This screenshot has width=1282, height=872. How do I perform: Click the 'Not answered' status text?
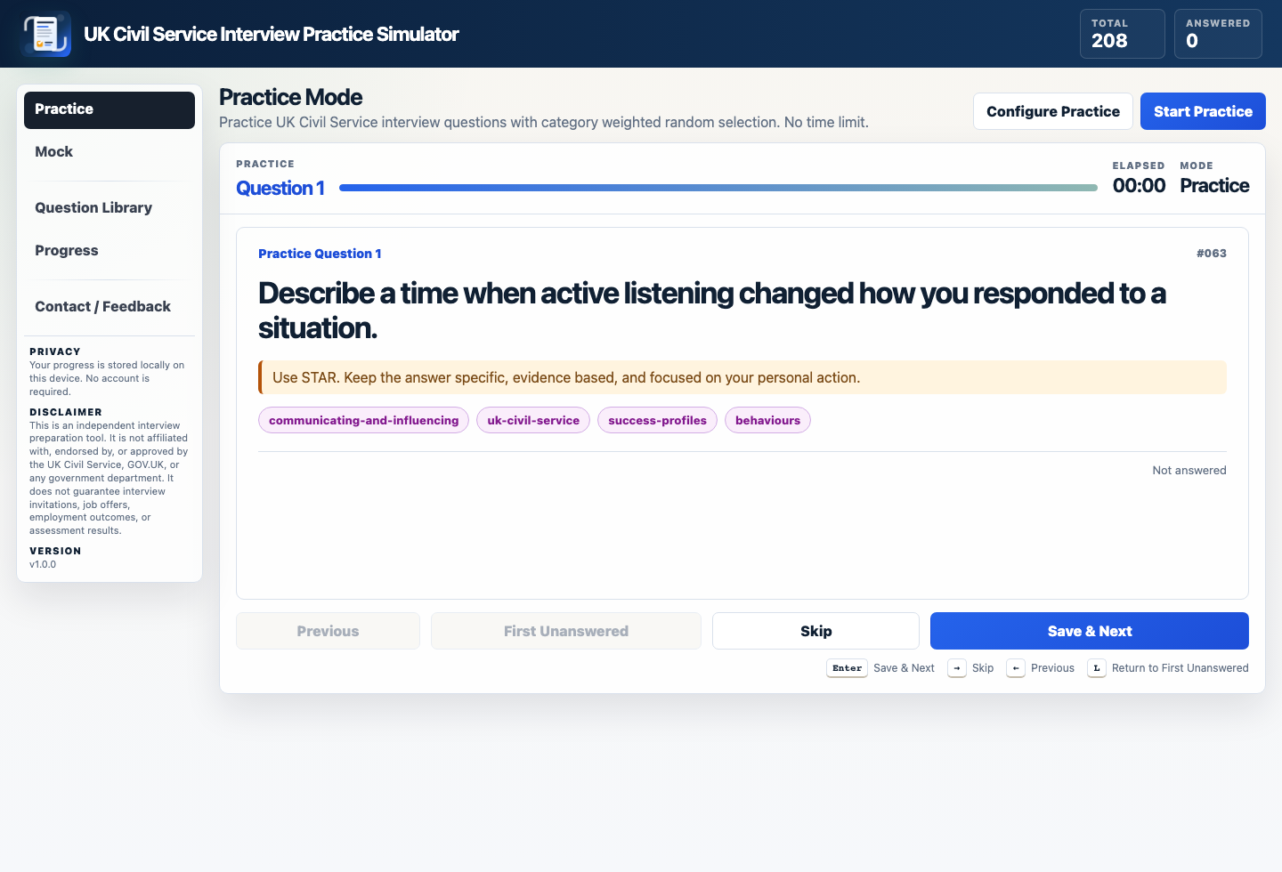pos(1189,471)
